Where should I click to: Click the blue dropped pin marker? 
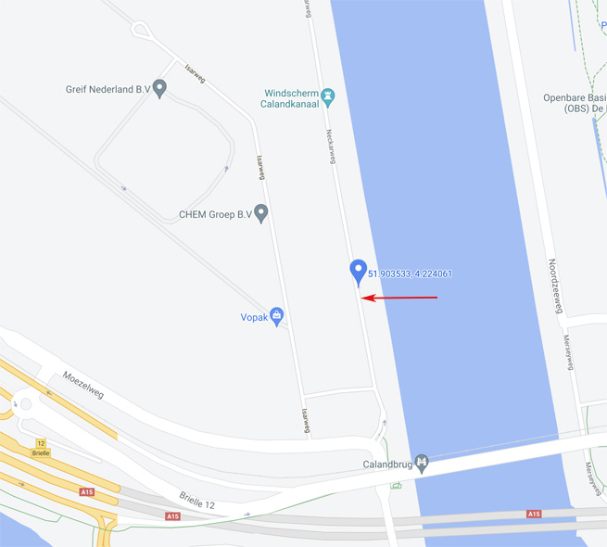tap(358, 273)
